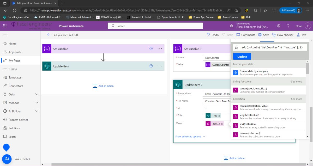Click the browser back arrow

[x=6, y=10]
